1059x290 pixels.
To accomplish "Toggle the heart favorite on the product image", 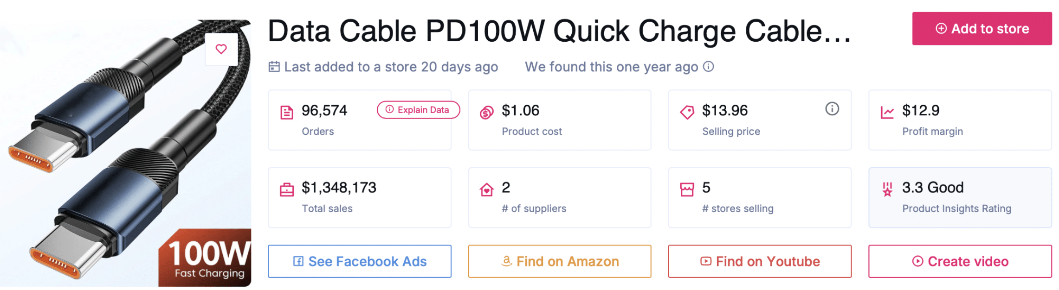I will [221, 49].
